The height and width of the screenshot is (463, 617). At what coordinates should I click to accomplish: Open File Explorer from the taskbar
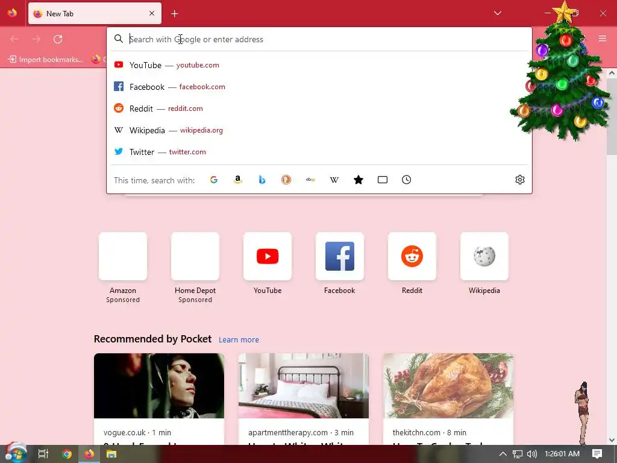pyautogui.click(x=111, y=454)
